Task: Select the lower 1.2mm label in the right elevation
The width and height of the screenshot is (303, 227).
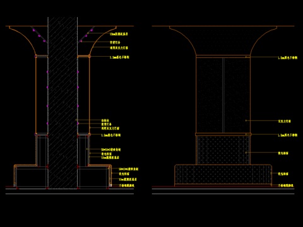Action: pyautogui.click(x=288, y=135)
